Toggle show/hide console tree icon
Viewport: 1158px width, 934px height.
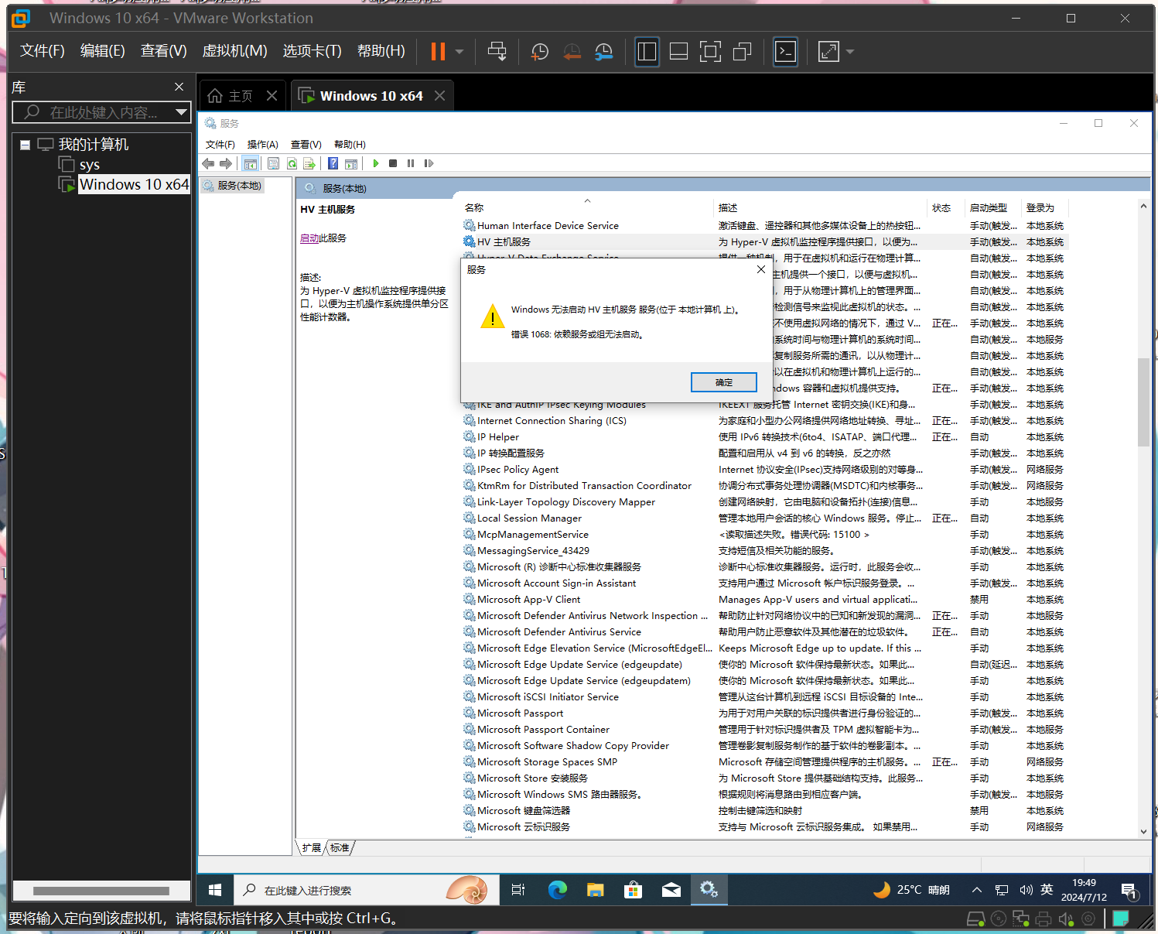250,163
